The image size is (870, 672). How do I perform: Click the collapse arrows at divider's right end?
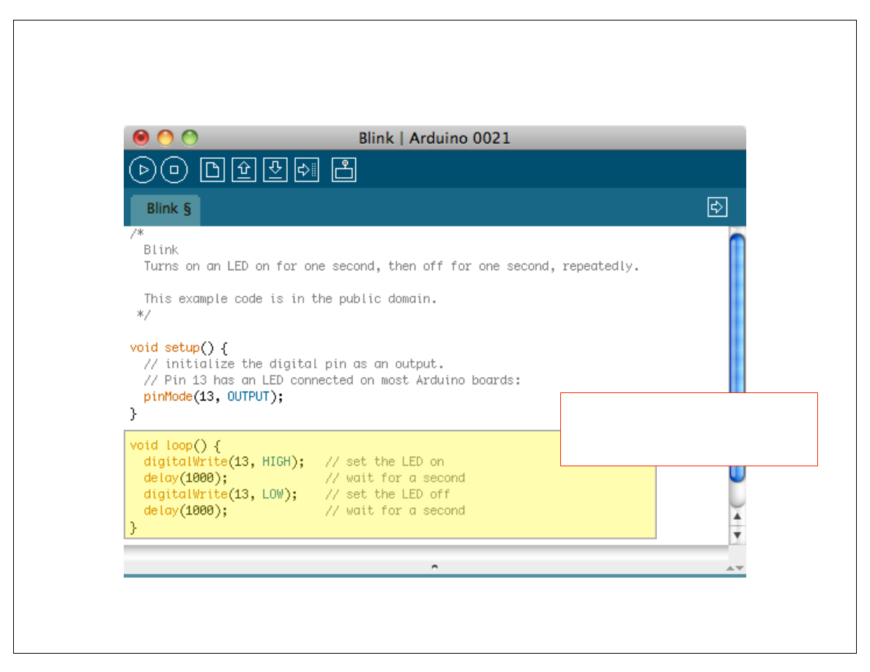[735, 568]
